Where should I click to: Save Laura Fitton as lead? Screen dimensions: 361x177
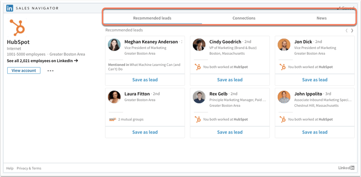tap(145, 132)
